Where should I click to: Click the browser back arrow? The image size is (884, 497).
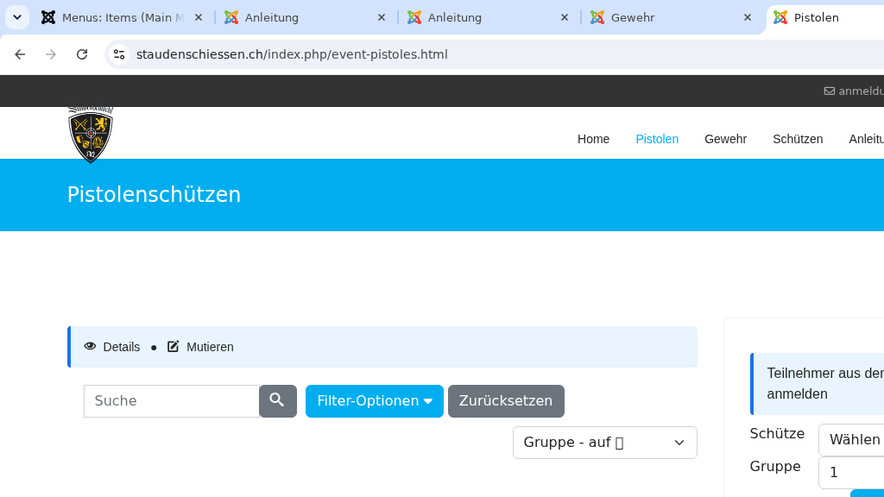point(20,54)
